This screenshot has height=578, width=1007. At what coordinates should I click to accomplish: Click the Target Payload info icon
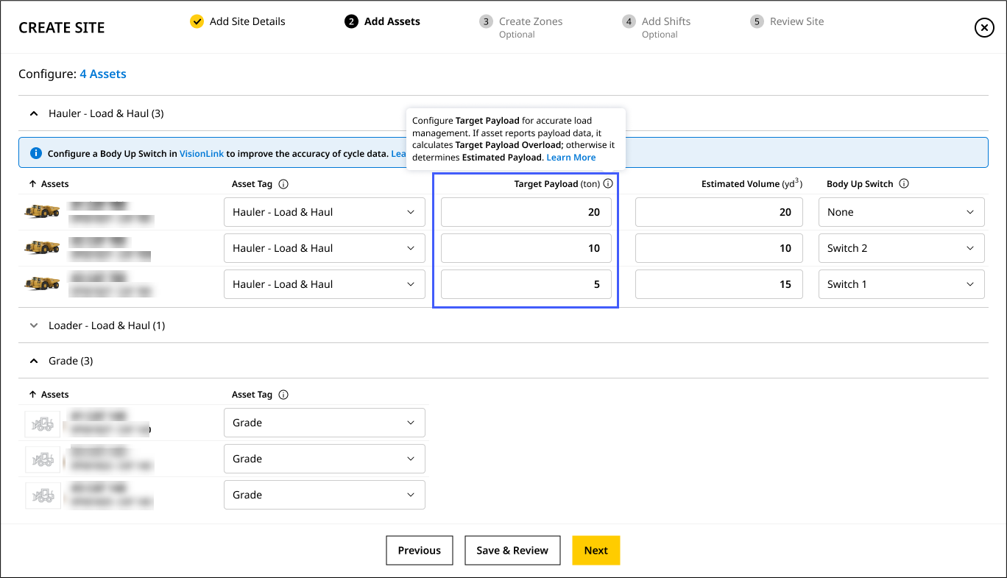(x=608, y=184)
